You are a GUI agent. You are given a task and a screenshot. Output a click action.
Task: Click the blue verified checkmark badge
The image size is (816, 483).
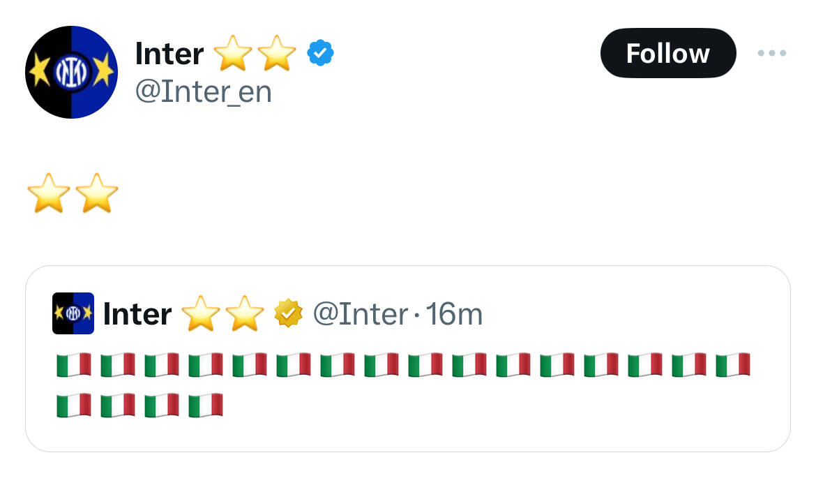pyautogui.click(x=321, y=52)
